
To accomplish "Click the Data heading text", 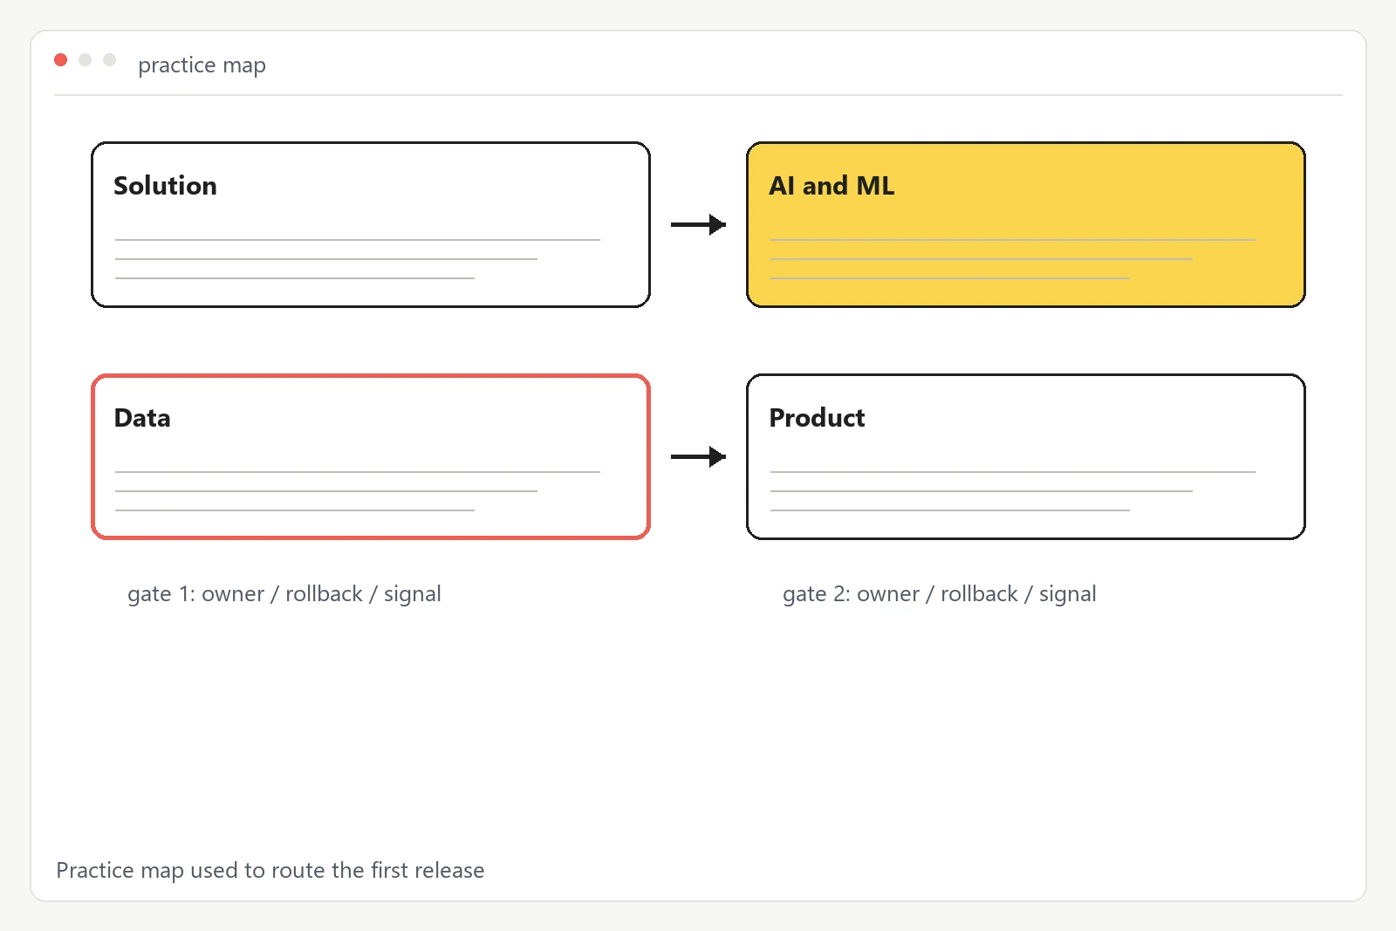I will coord(142,418).
